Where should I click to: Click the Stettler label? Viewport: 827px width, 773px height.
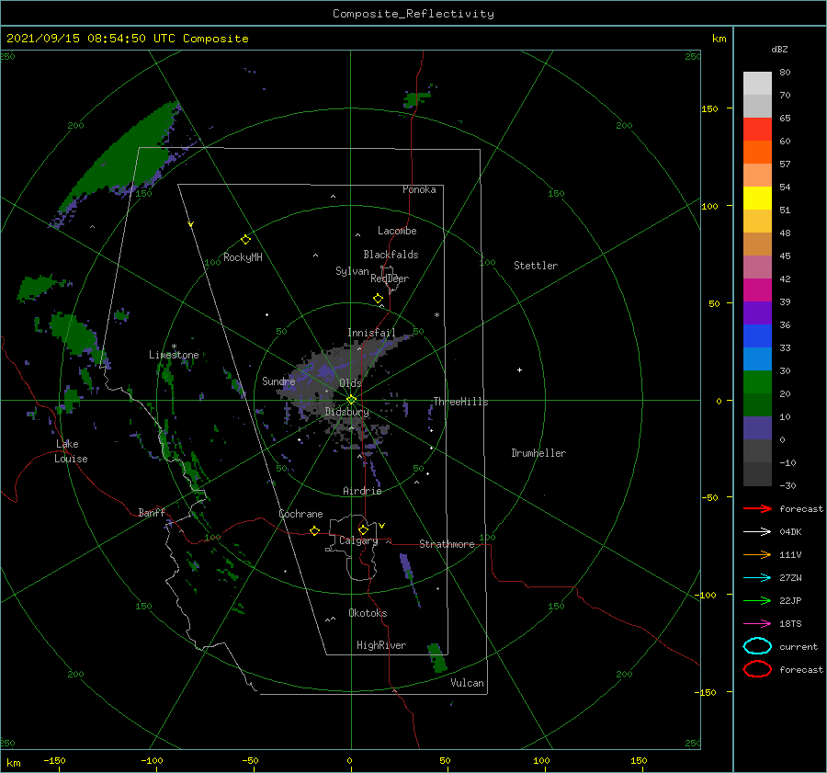(x=536, y=266)
